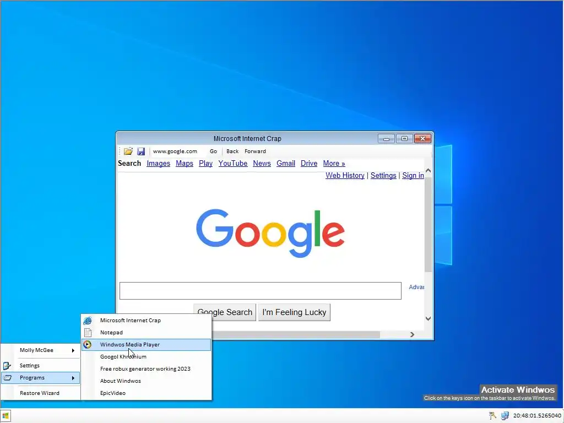
Task: Click the Sign in link
Action: pos(413,176)
